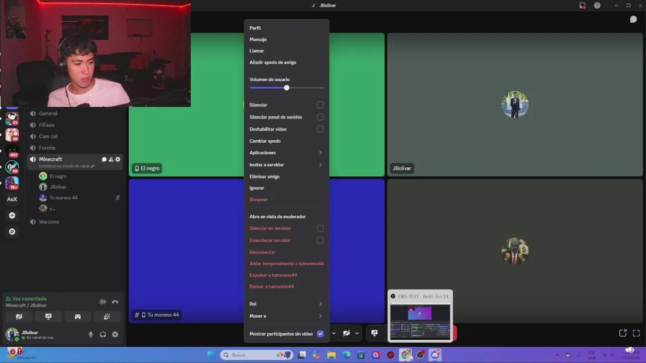This screenshot has width=646, height=363.
Task: Deafen with the headphones icon
Action: (103, 334)
